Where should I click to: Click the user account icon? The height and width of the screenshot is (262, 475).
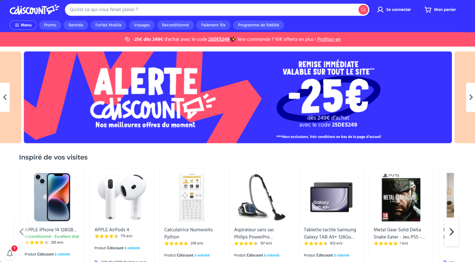[x=380, y=10]
